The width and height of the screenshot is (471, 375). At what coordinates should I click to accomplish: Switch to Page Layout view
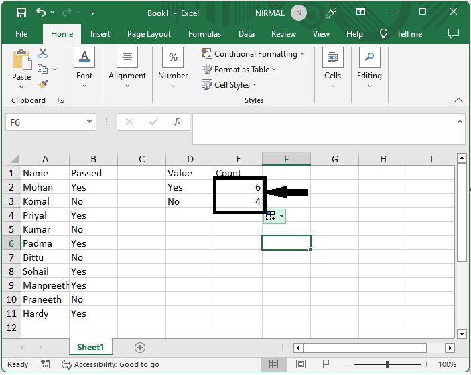[x=301, y=364]
